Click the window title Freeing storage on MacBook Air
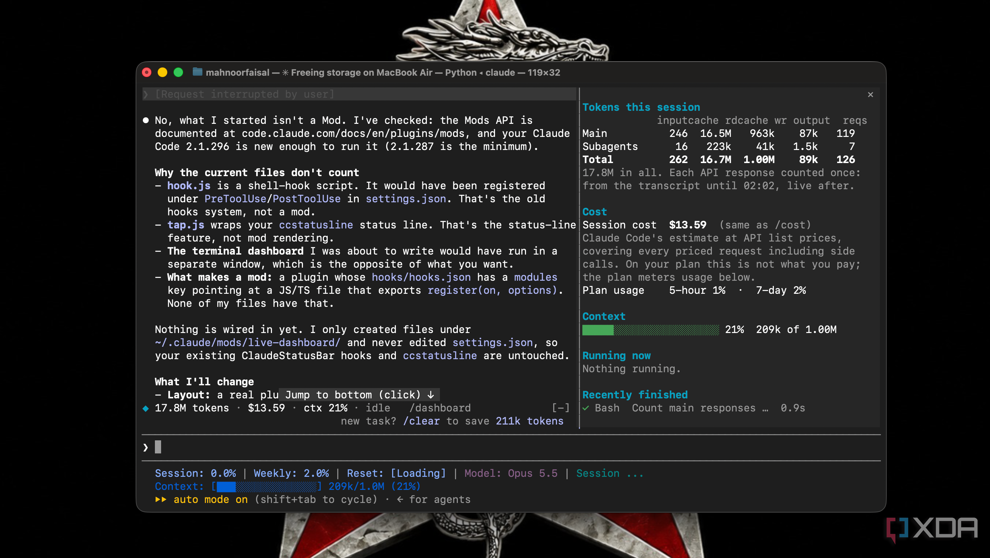Screen dimensions: 990x558 362,73
